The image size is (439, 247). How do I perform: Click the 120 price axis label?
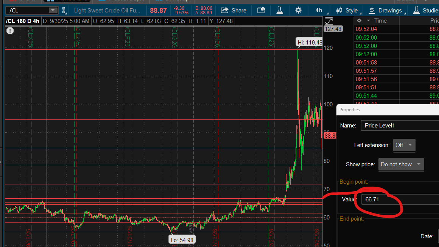[328, 48]
